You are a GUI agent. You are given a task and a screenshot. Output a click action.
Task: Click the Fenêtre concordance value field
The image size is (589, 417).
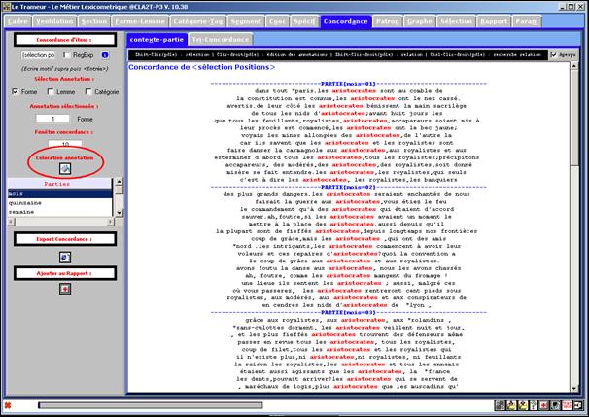click(x=65, y=144)
